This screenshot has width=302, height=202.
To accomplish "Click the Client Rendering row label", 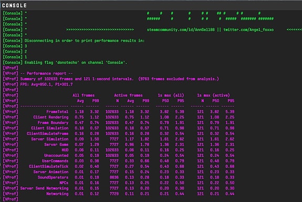I will tap(51, 117).
